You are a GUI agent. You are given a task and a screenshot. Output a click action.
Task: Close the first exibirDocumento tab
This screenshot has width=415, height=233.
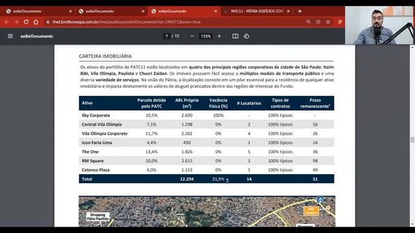point(71,12)
